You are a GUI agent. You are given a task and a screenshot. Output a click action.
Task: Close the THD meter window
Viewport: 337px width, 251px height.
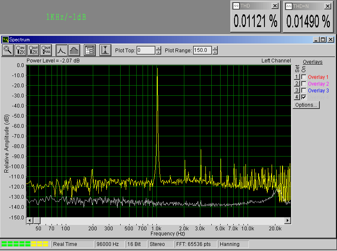tap(275, 6)
